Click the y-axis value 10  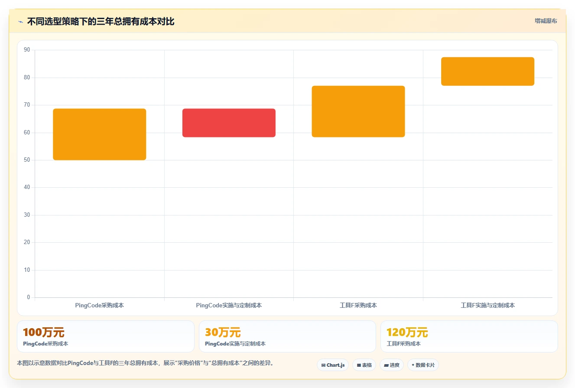point(27,270)
